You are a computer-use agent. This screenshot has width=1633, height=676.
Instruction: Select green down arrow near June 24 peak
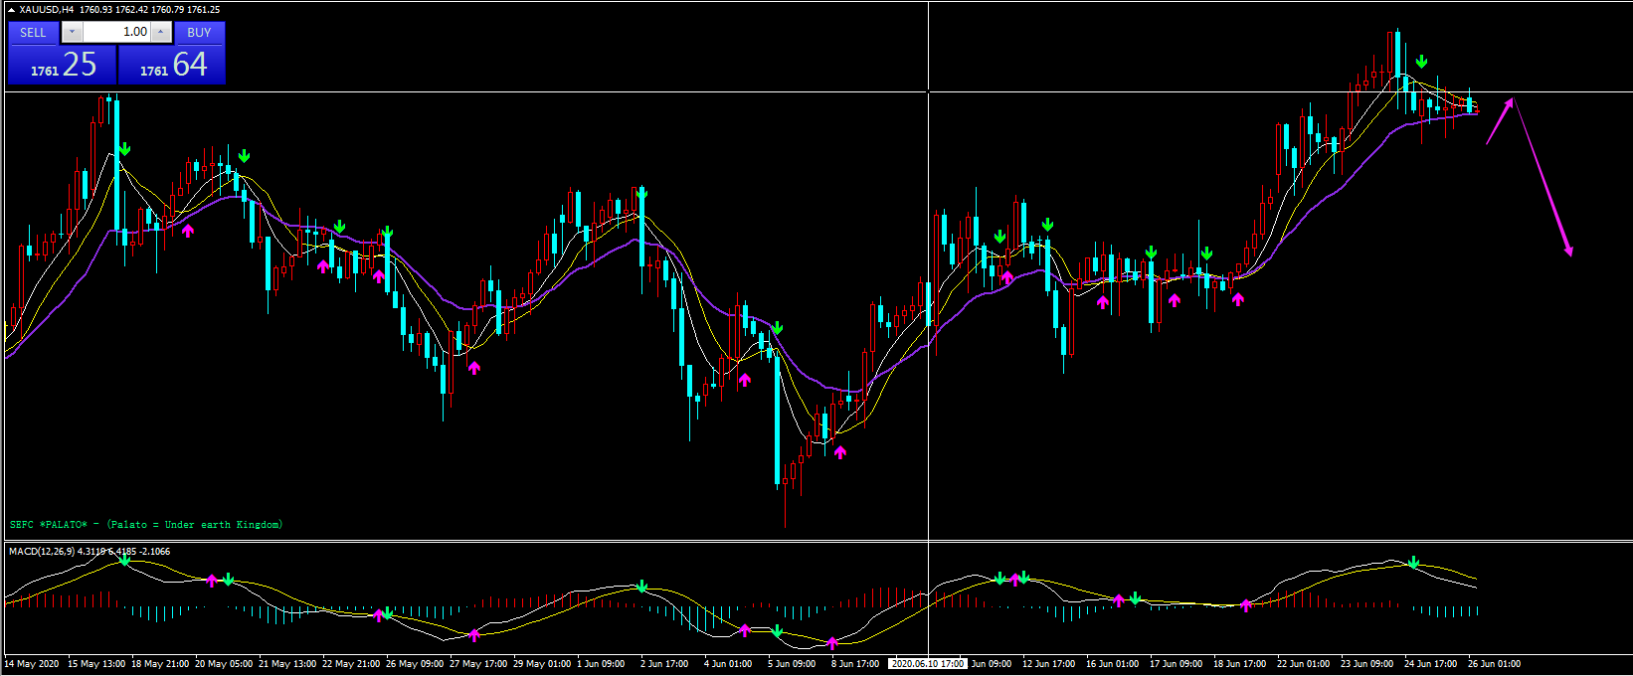tap(1421, 62)
